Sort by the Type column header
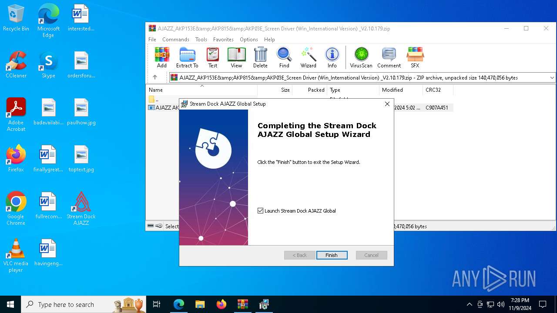 (x=353, y=90)
